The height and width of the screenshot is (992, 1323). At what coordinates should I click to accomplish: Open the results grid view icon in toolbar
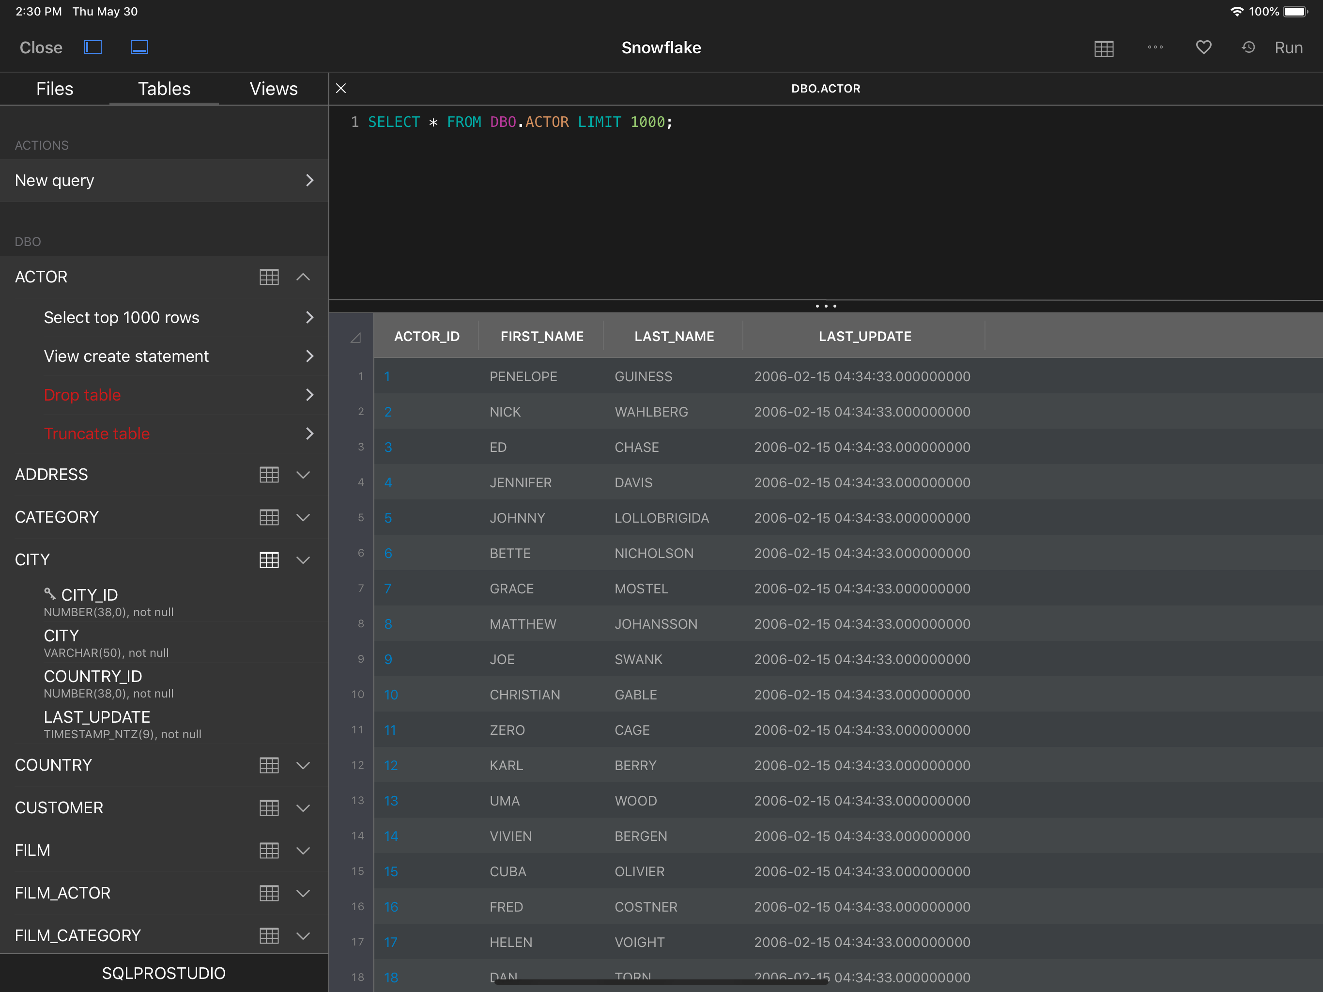tap(1104, 48)
